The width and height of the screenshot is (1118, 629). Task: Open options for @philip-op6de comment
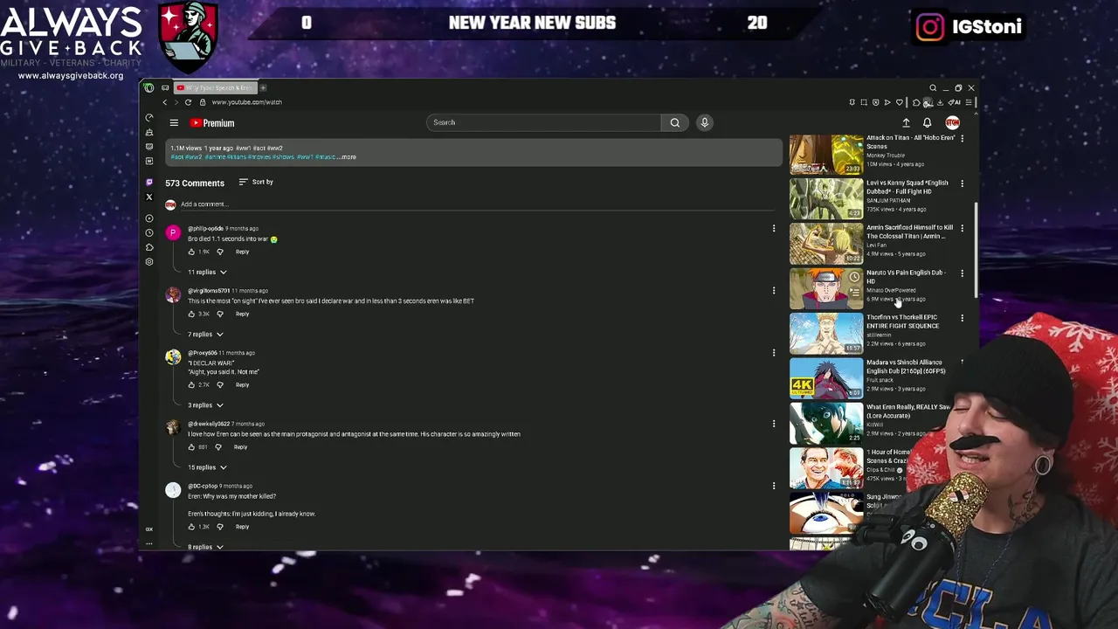tap(773, 229)
